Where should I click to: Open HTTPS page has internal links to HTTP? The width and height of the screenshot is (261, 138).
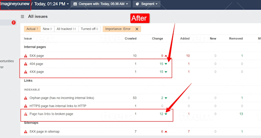[x=58, y=106]
